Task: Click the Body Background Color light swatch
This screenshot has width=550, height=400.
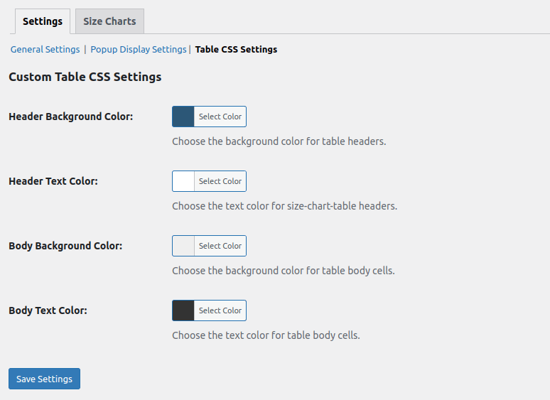Action: pos(183,246)
